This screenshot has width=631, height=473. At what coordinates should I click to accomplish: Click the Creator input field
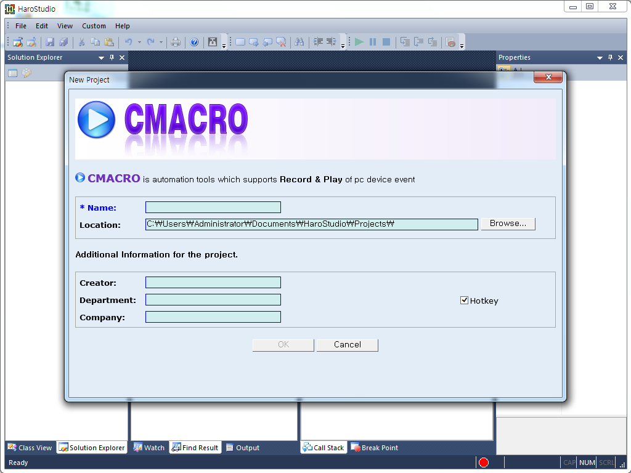(x=213, y=282)
